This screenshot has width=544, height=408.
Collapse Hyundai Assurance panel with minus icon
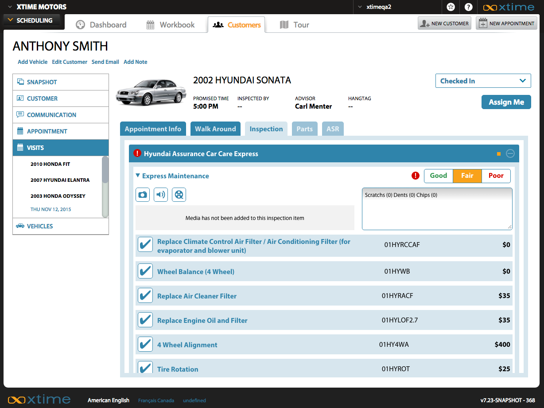click(x=510, y=154)
